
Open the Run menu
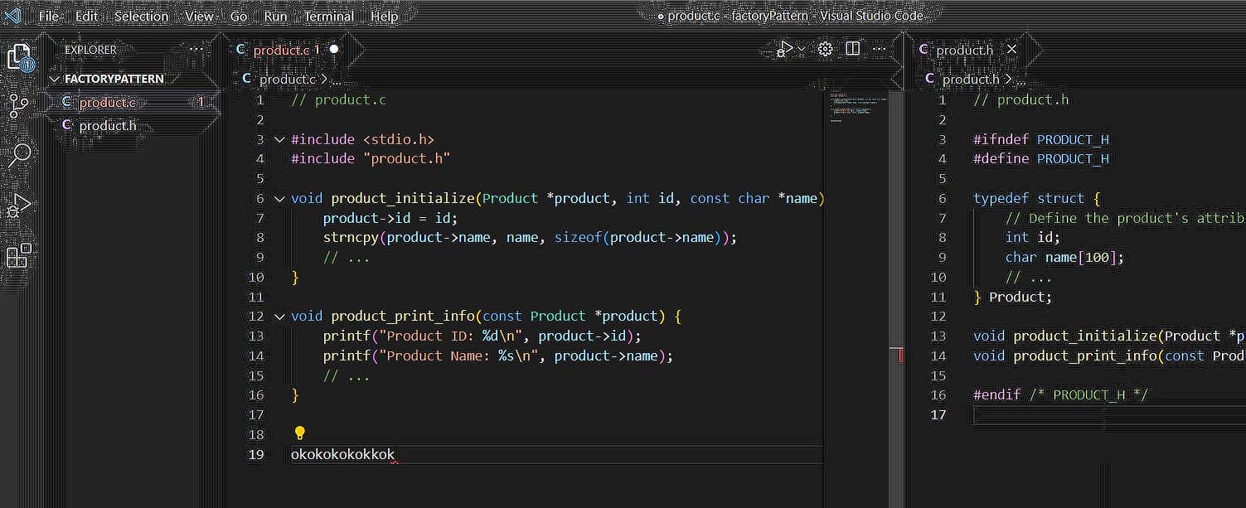(274, 15)
